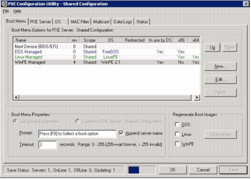
Task: Switch to the Status tab
Action: 142,22
